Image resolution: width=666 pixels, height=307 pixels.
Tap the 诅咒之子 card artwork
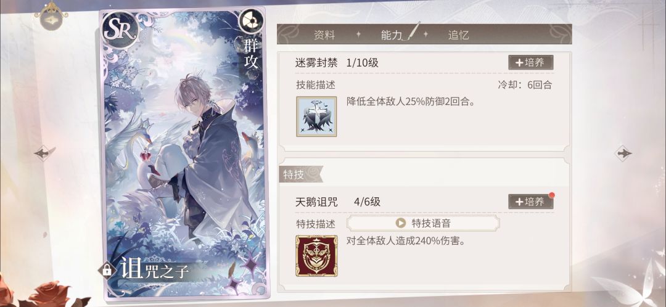pyautogui.click(x=183, y=153)
